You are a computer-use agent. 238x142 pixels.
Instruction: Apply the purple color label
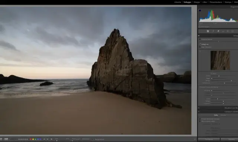(x=40, y=139)
